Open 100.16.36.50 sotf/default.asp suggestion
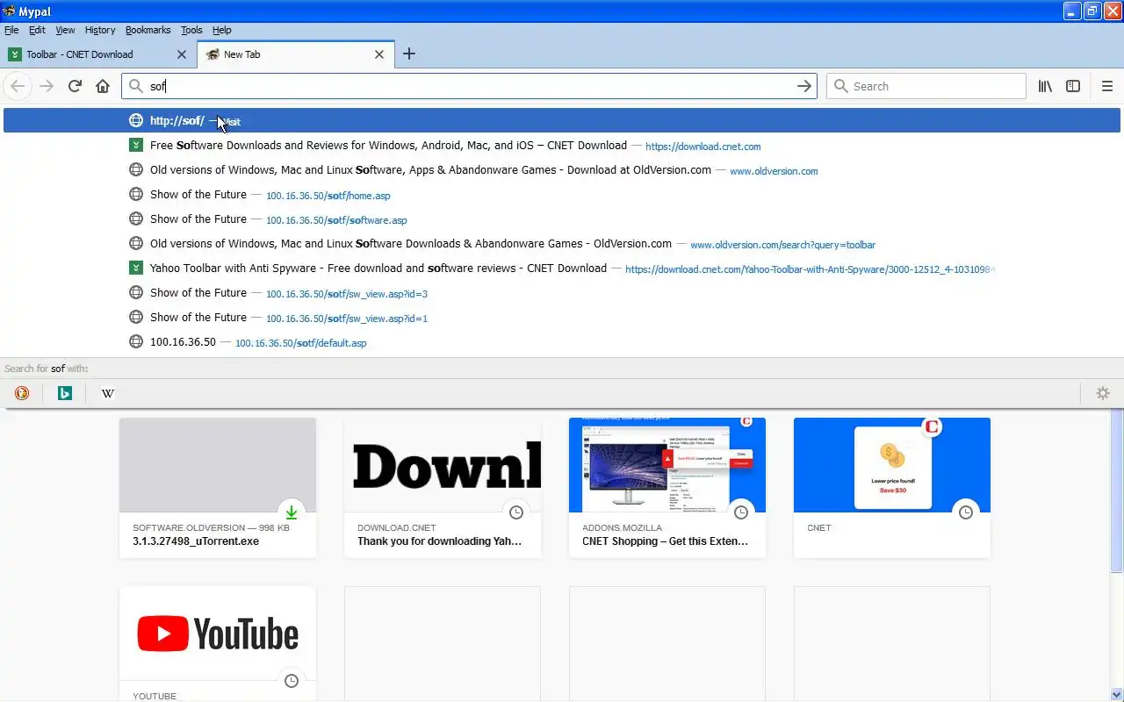 coord(562,342)
